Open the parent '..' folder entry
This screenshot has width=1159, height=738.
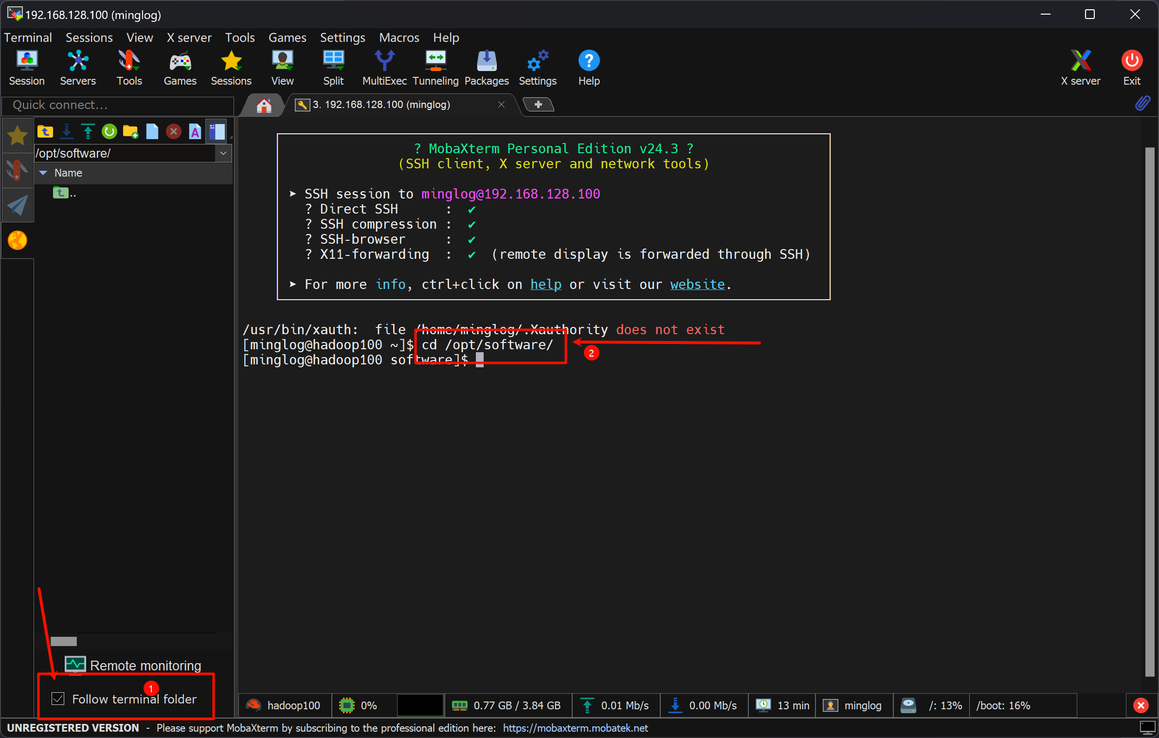pyautogui.click(x=65, y=193)
